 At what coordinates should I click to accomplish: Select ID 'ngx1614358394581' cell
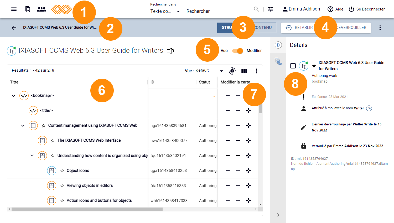click(168, 126)
